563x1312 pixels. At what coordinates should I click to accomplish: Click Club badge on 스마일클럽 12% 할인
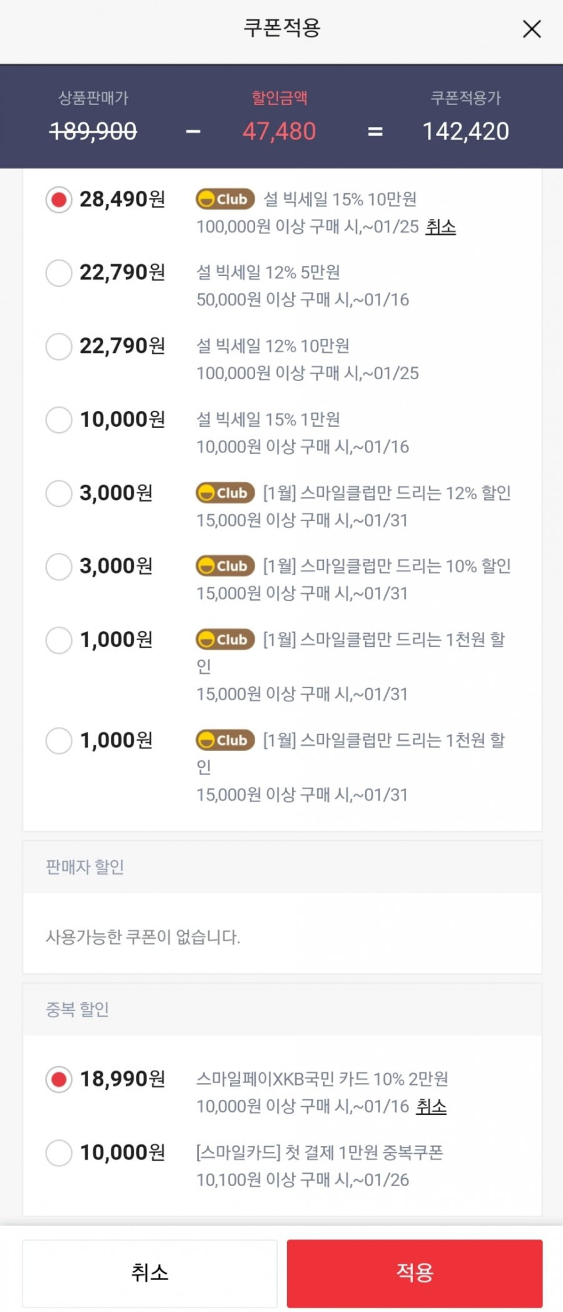tap(225, 493)
